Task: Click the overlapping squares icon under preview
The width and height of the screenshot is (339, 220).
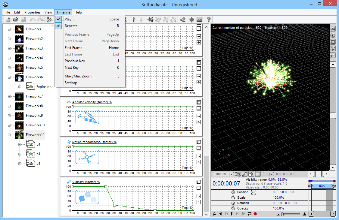Action: pos(251,174)
